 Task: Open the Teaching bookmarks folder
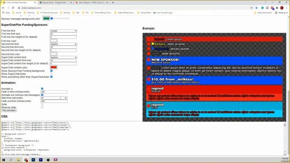29,13
